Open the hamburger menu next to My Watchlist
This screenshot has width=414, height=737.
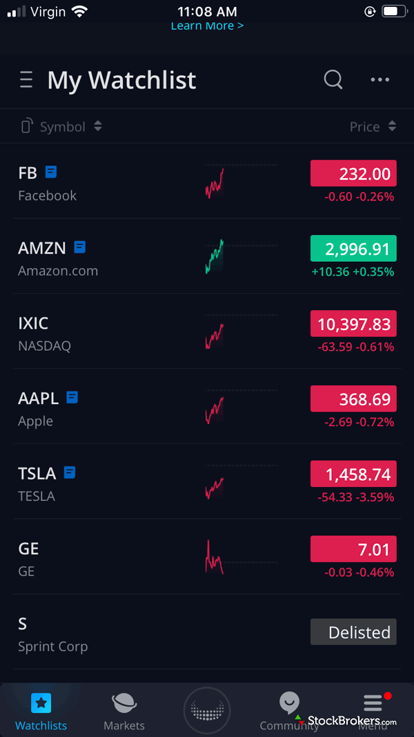click(x=26, y=79)
